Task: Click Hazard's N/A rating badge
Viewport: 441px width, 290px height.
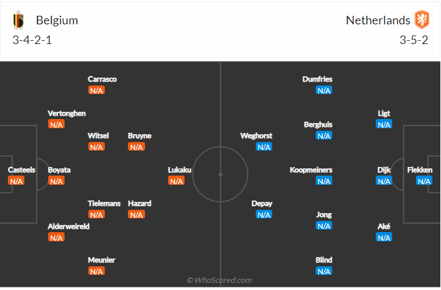Action: coord(136,214)
